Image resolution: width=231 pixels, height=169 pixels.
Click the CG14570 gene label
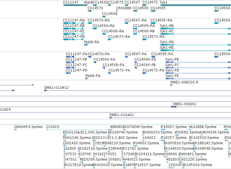[x=95, y=8]
